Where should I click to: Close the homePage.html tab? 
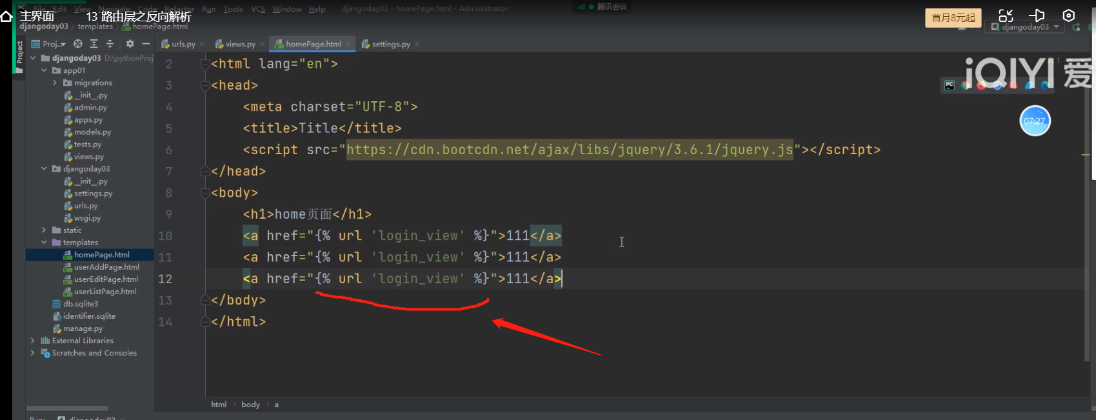348,44
